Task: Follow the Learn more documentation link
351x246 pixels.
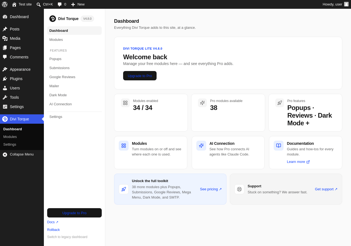Action: 298,162
